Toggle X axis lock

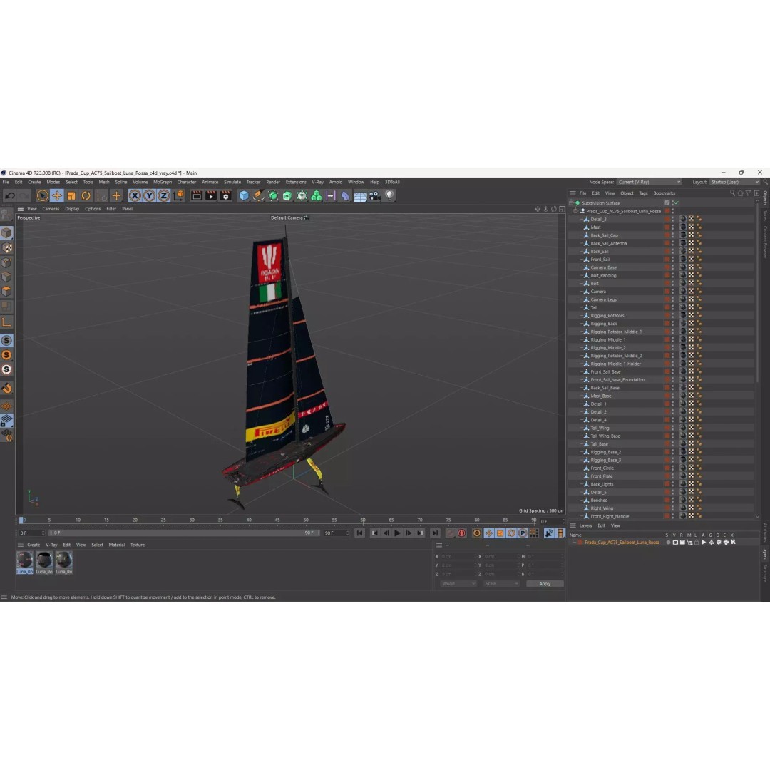tap(135, 196)
